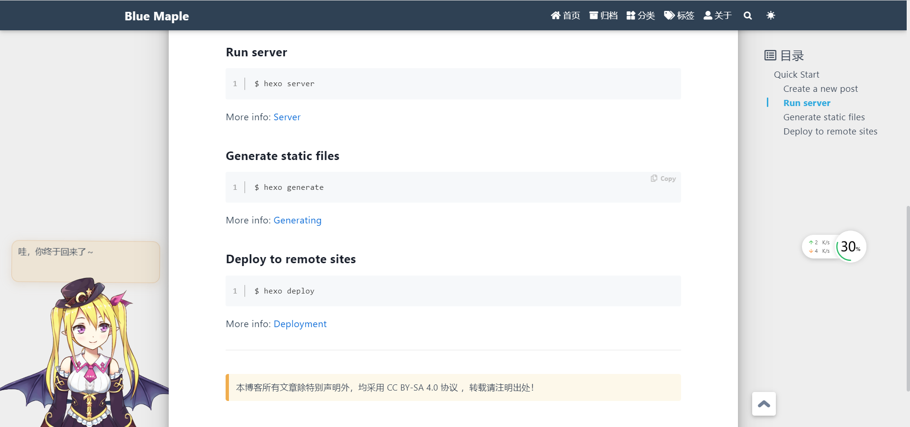
Task: Copy the hexo generate code block
Action: [663, 178]
